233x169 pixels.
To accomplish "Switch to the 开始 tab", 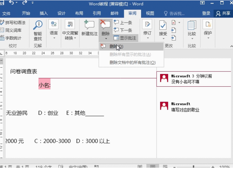I will coord(26,13).
